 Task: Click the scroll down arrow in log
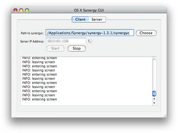tap(154, 103)
